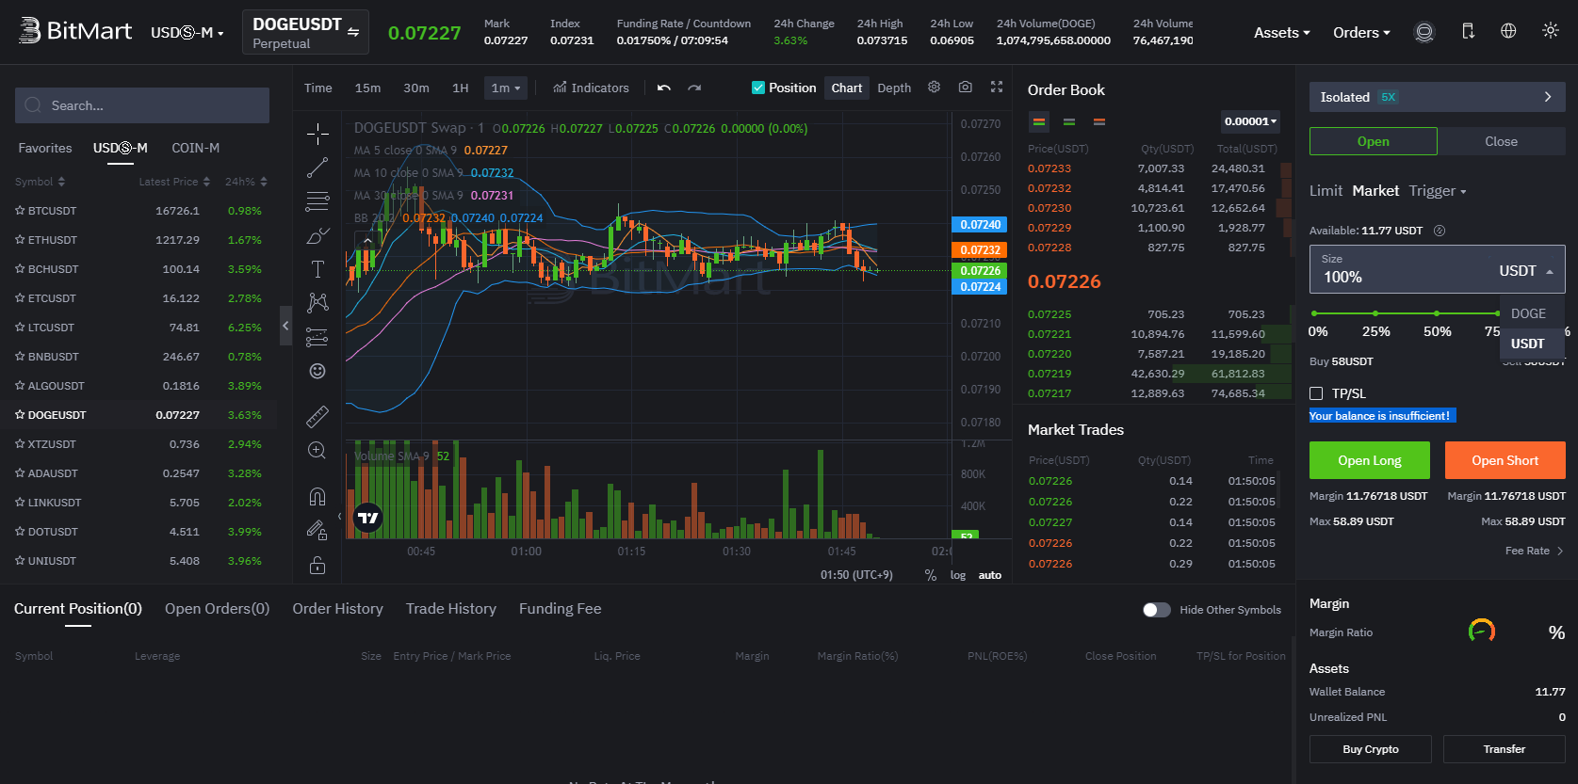Open the USDⓈ-M market type dropdown
Screen dimensions: 1578x784
tap(187, 33)
